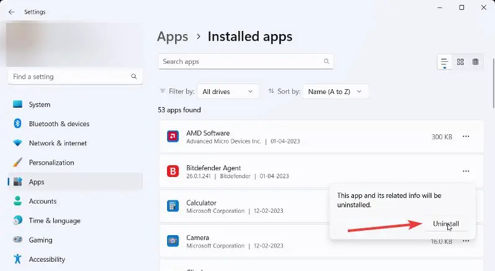Screen dimensions: 495x271
Task: Click the Search apps magnifier icon
Action: (x=327, y=61)
